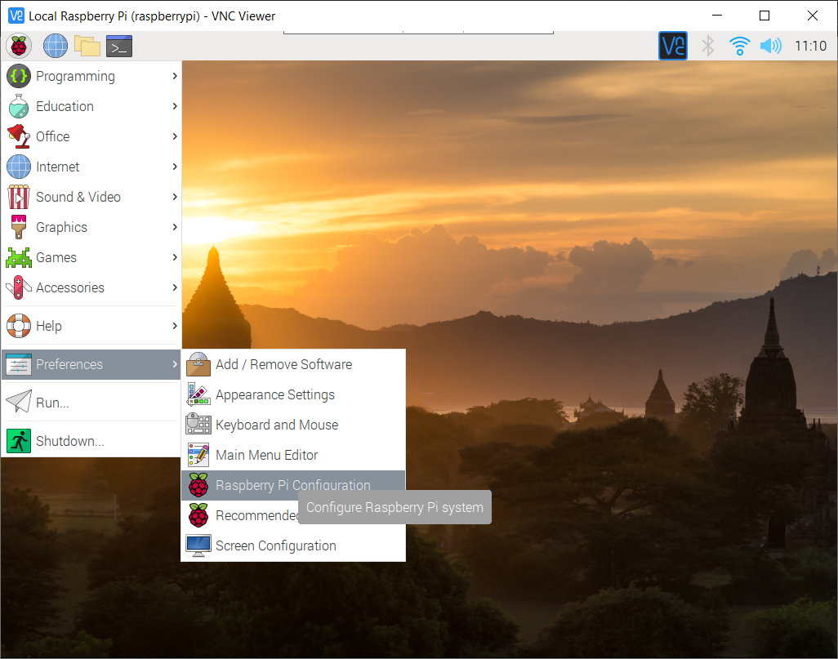This screenshot has width=838, height=659.
Task: Click the Sound & Video popcorn icon
Action: coord(19,197)
